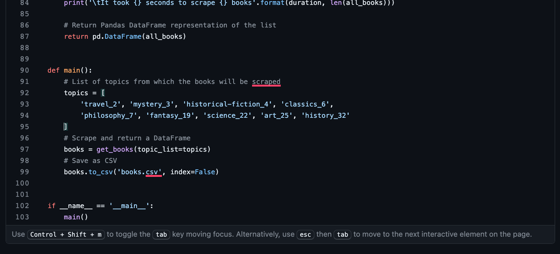Click the last 'tab' badge in hint bar
Viewport: 560px width, 254px height.
[342, 234]
